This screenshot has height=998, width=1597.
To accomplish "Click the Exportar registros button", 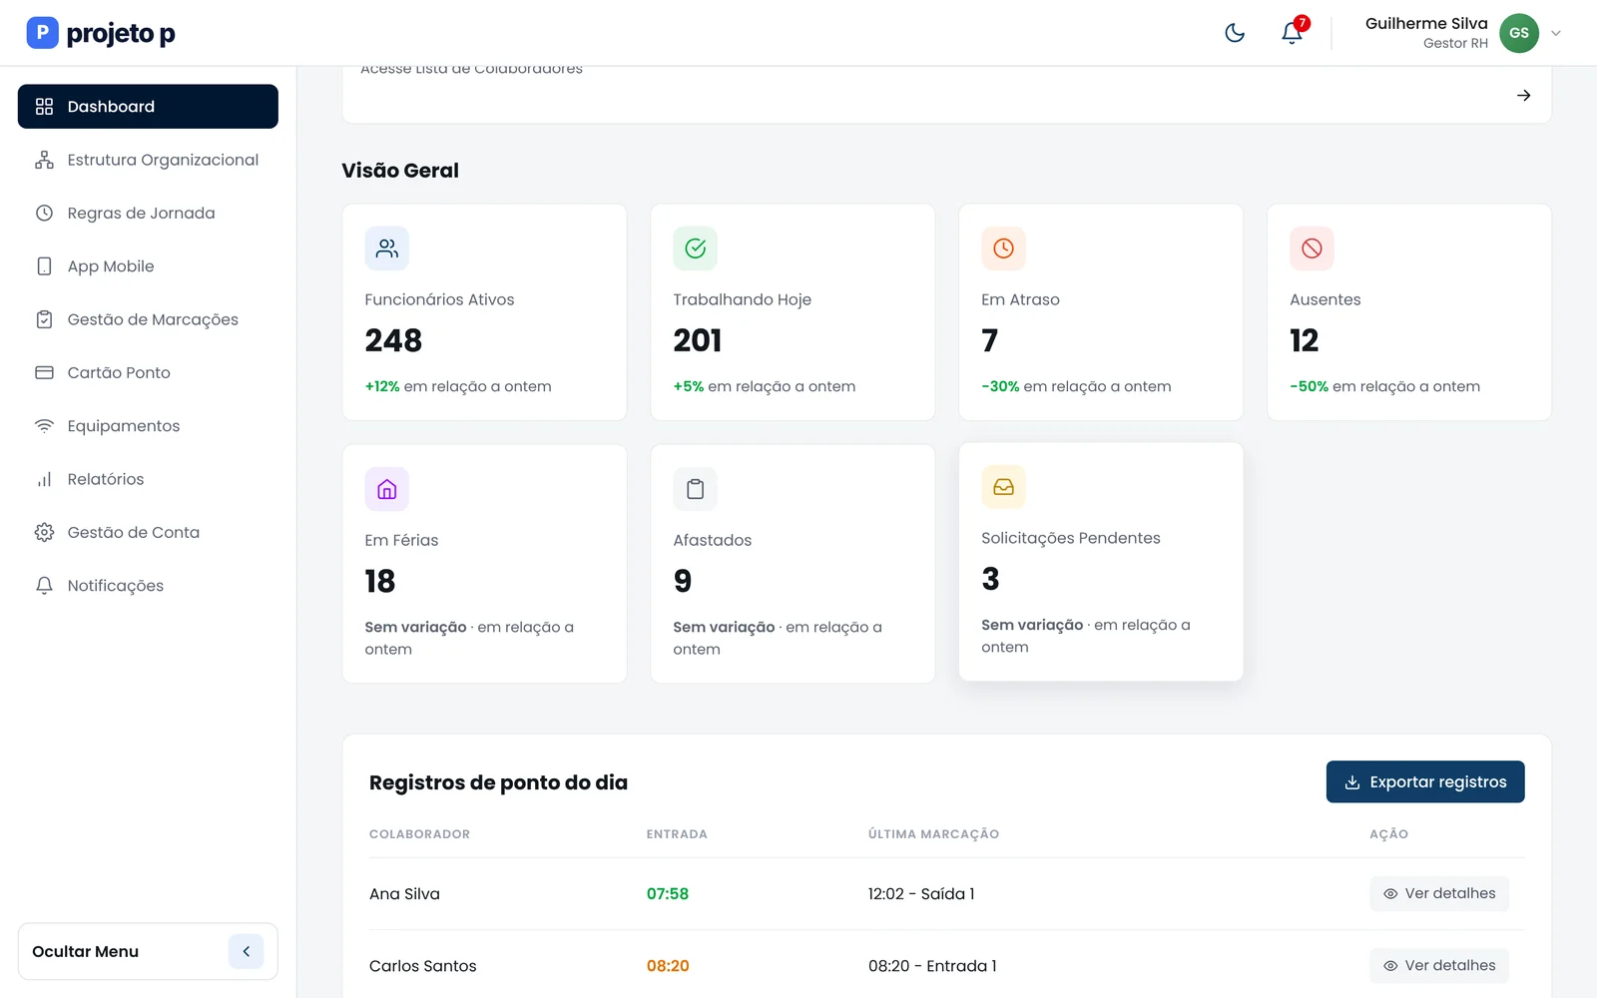I will point(1425,781).
